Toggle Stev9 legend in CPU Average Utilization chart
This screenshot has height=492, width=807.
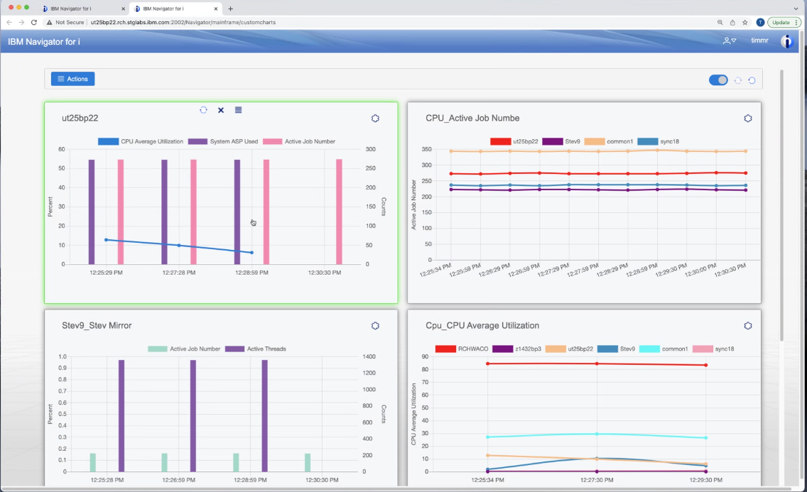[x=616, y=349]
